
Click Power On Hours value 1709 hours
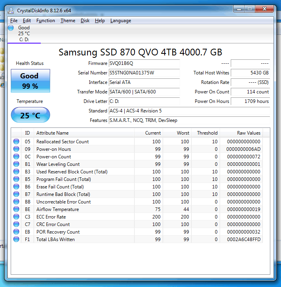(250, 101)
